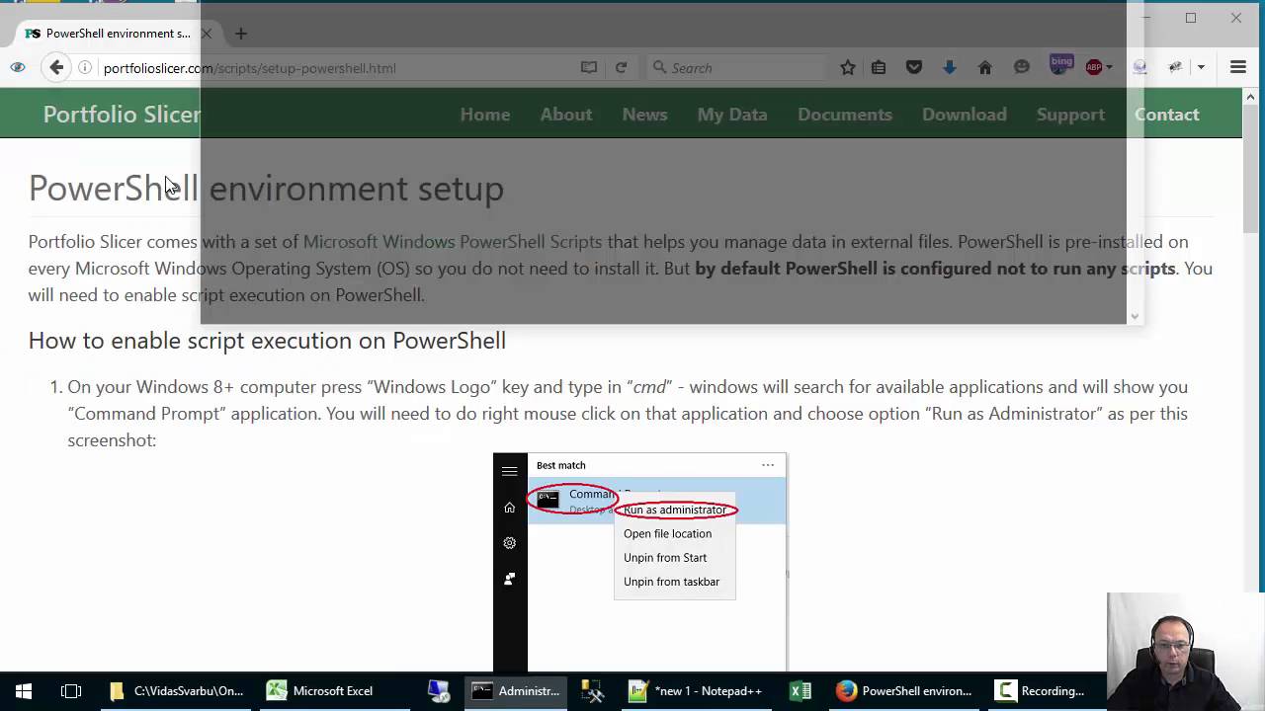Open site information icon in address bar

(x=85, y=67)
